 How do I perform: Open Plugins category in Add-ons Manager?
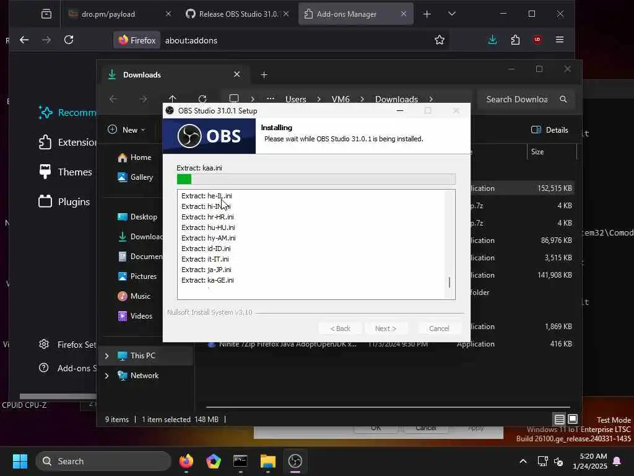64,201
